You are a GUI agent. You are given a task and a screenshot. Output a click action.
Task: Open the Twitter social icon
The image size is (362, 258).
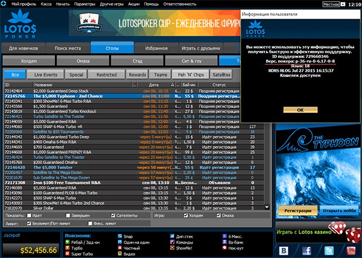coord(329,251)
